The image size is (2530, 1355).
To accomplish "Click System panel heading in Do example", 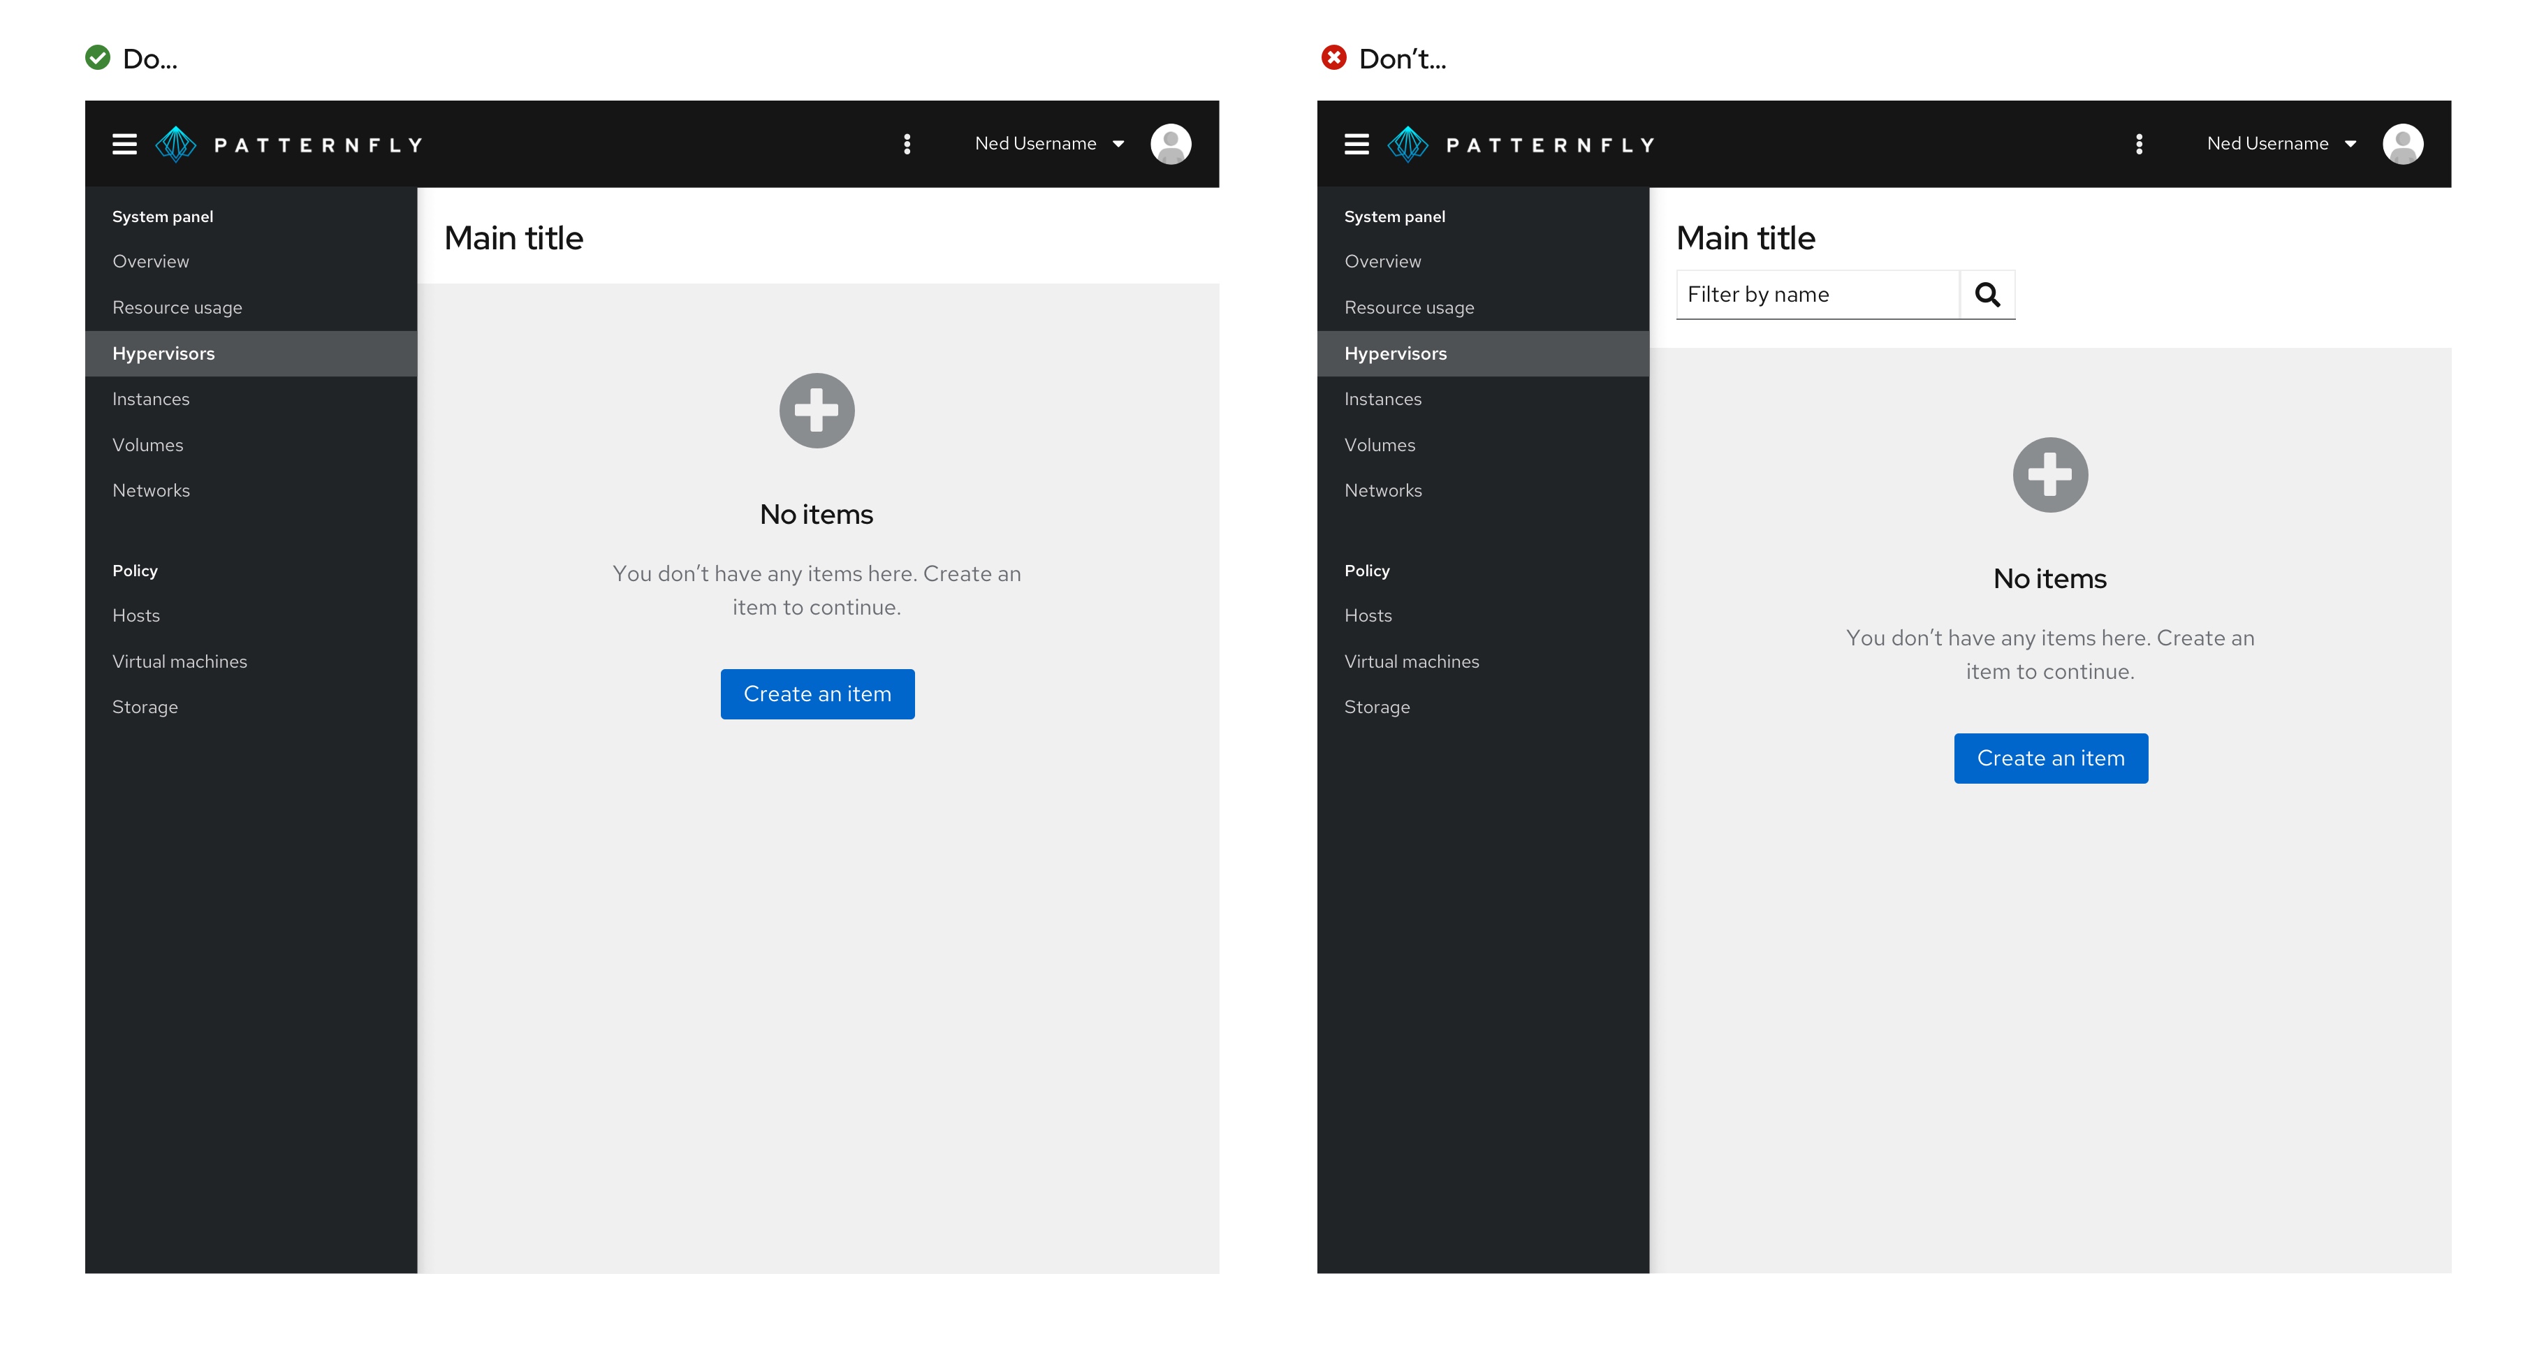I will (x=163, y=216).
